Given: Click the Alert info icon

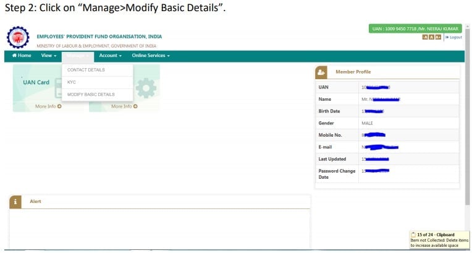Looking at the screenshot, I should point(15,202).
